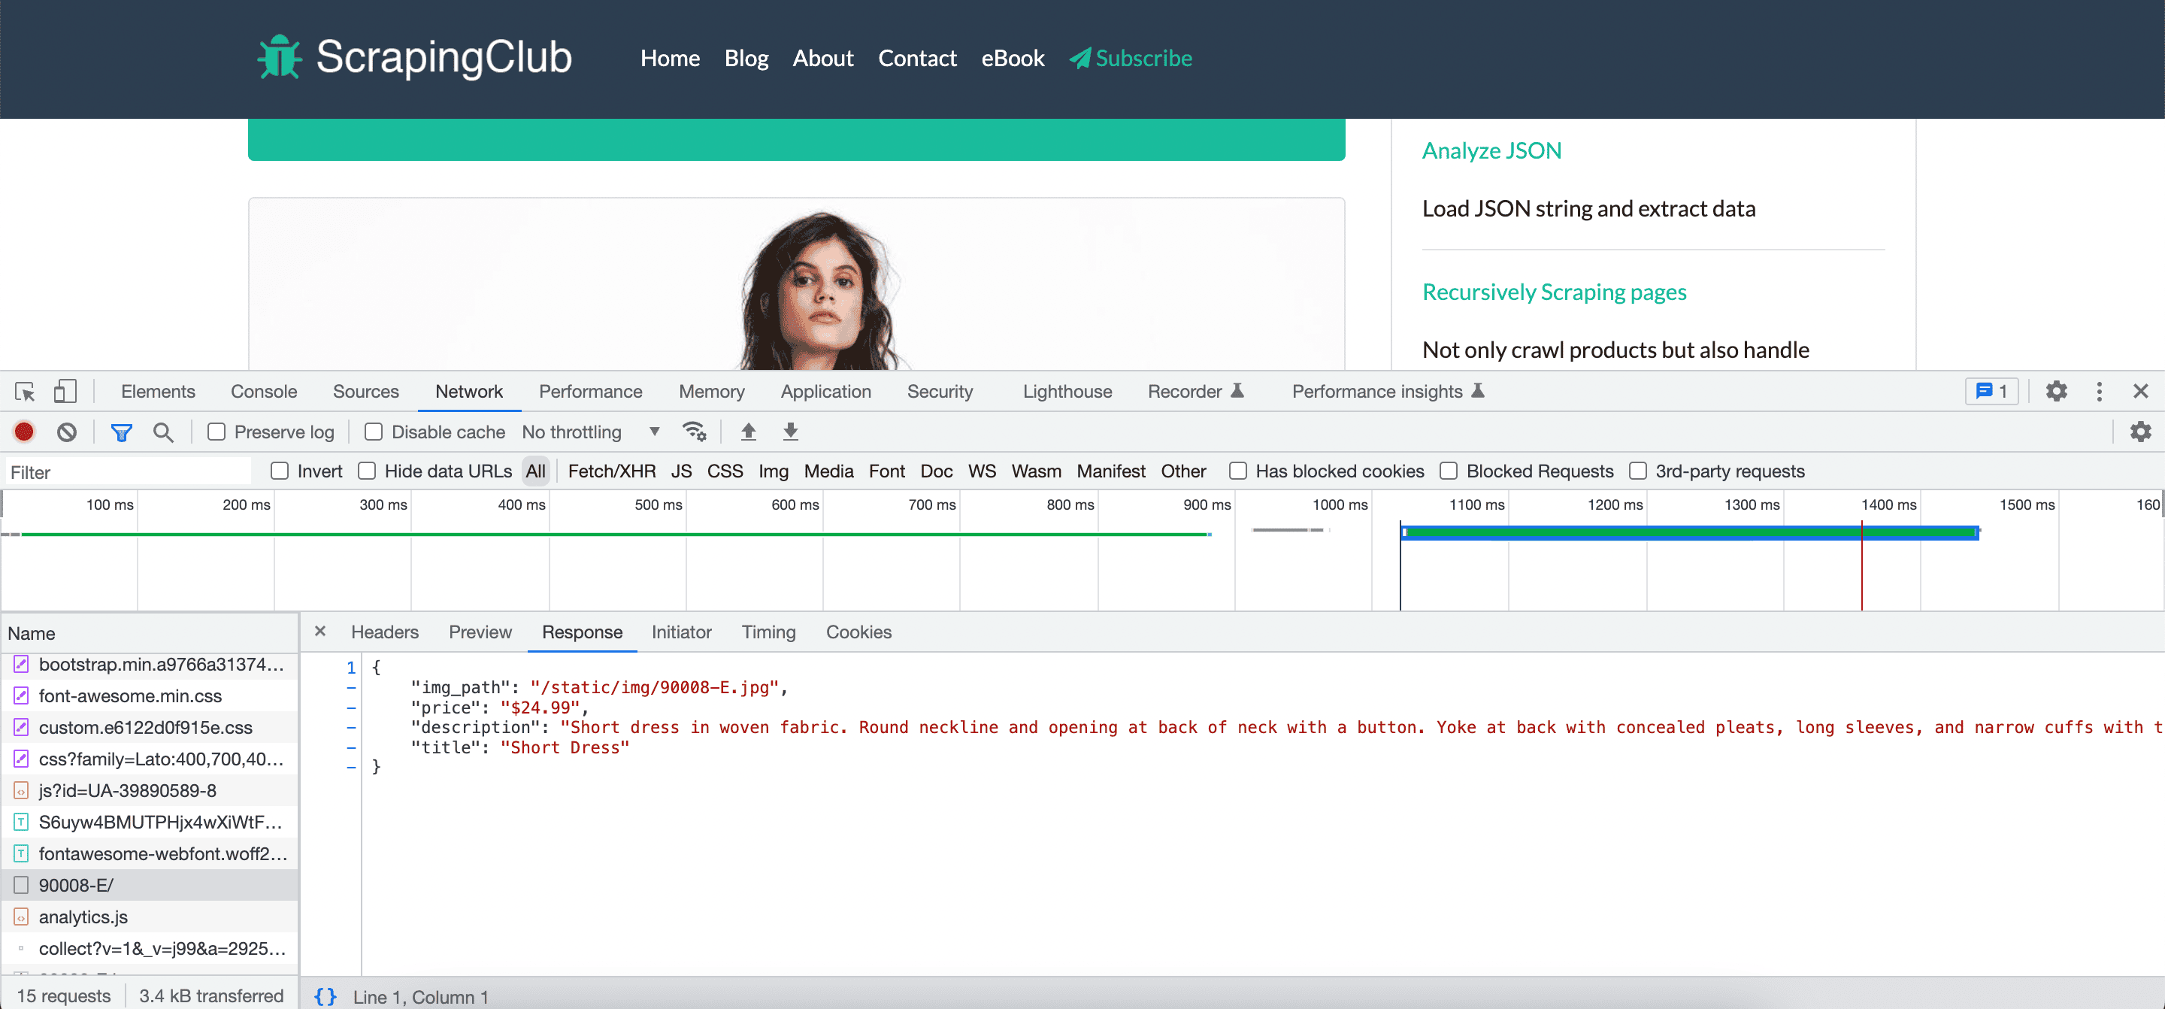The height and width of the screenshot is (1009, 2165).
Task: Close the DevTools panel
Action: (2139, 392)
